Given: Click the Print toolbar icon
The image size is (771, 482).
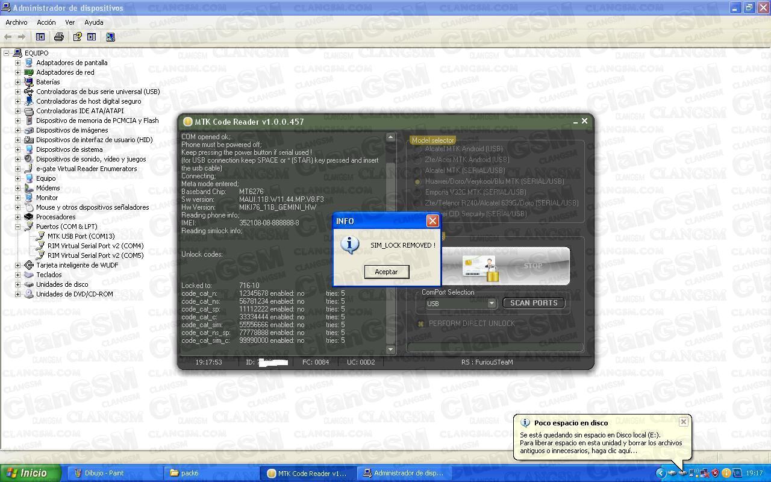Looking at the screenshot, I should [58, 37].
